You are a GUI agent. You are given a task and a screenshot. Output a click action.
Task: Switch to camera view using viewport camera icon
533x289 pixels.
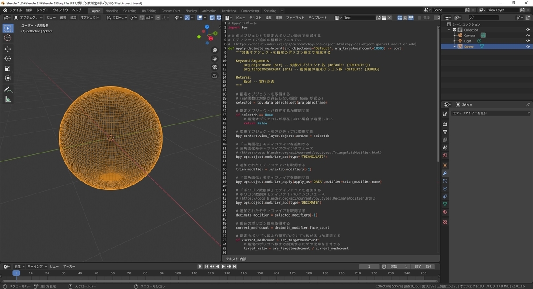(215, 67)
